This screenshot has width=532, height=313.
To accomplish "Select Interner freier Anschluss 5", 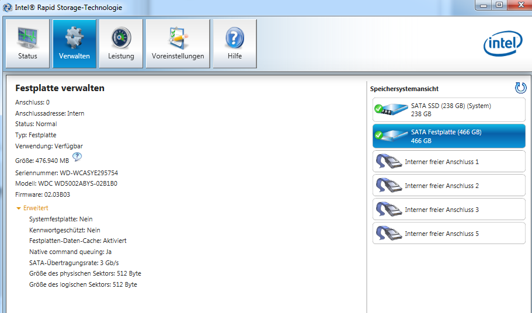I will 449,234.
